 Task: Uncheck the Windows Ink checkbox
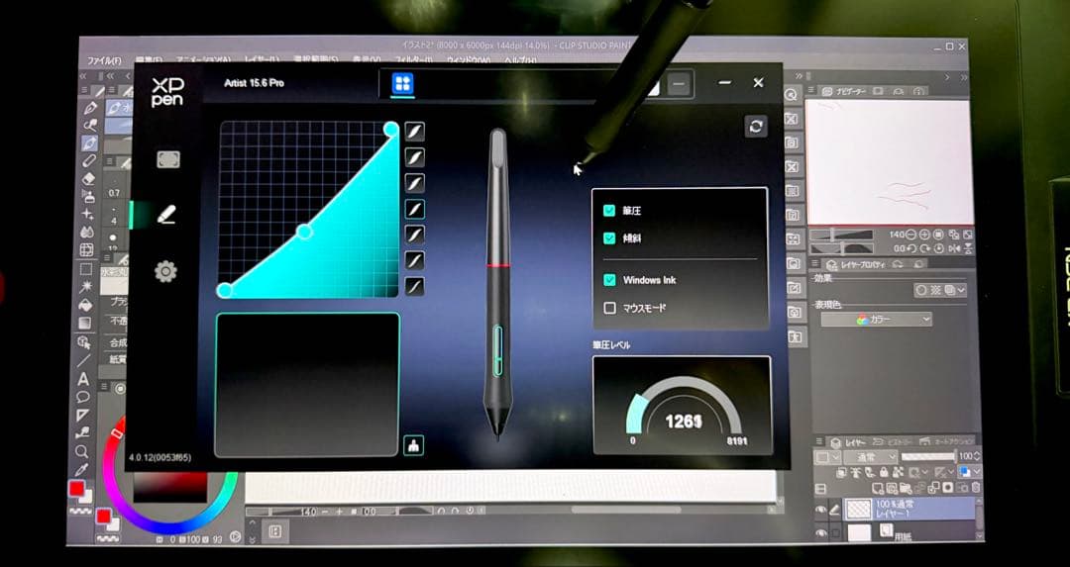609,280
